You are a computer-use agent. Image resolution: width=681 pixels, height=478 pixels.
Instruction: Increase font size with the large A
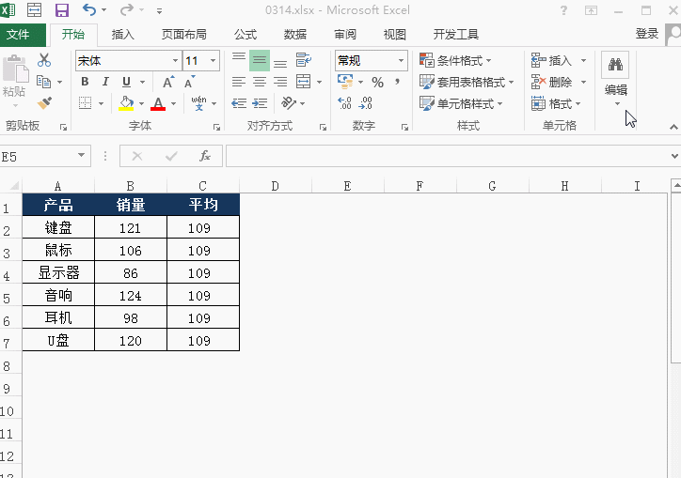[x=168, y=82]
